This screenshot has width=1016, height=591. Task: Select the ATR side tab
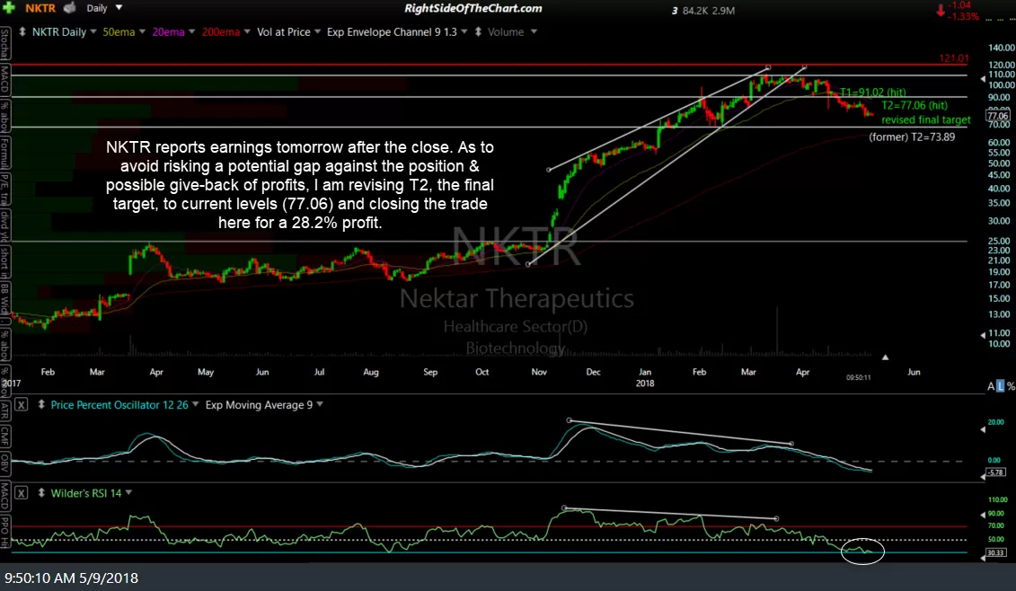5,410
